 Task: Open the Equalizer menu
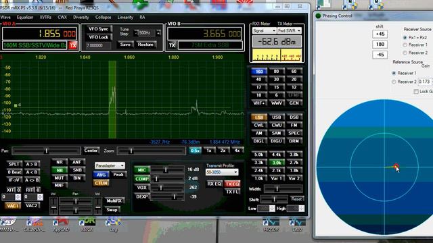click(25, 17)
